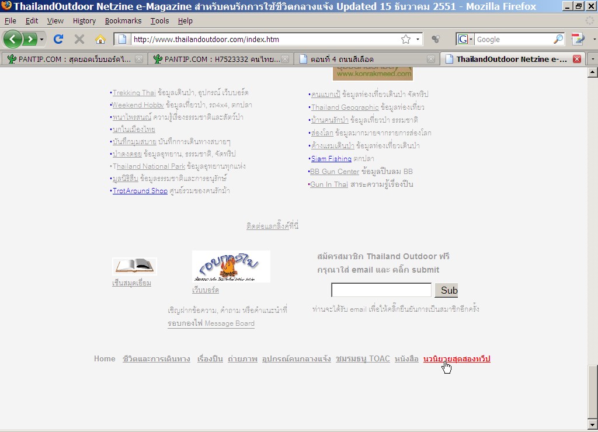The image size is (598, 432).
Task: Open the เซ็นสมุดเยี่ยม guestbook link
Action: click(131, 283)
